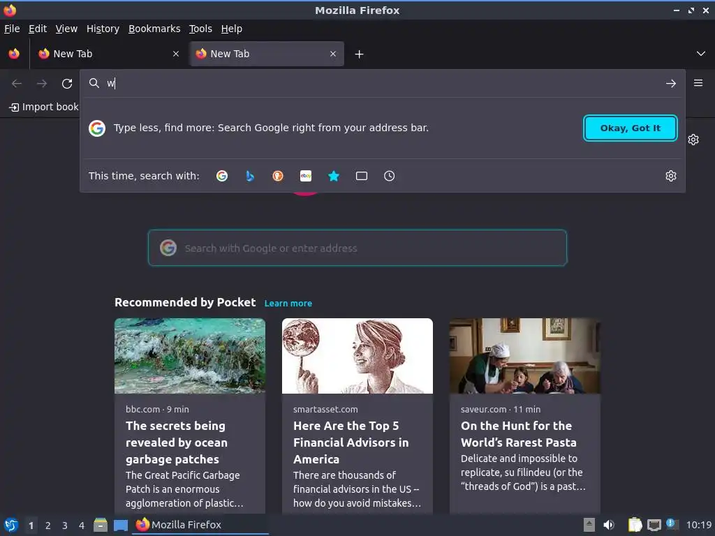Viewport: 715px width, 536px height.
Task: Open the Firefox View pinned icon
Action: pos(14,54)
